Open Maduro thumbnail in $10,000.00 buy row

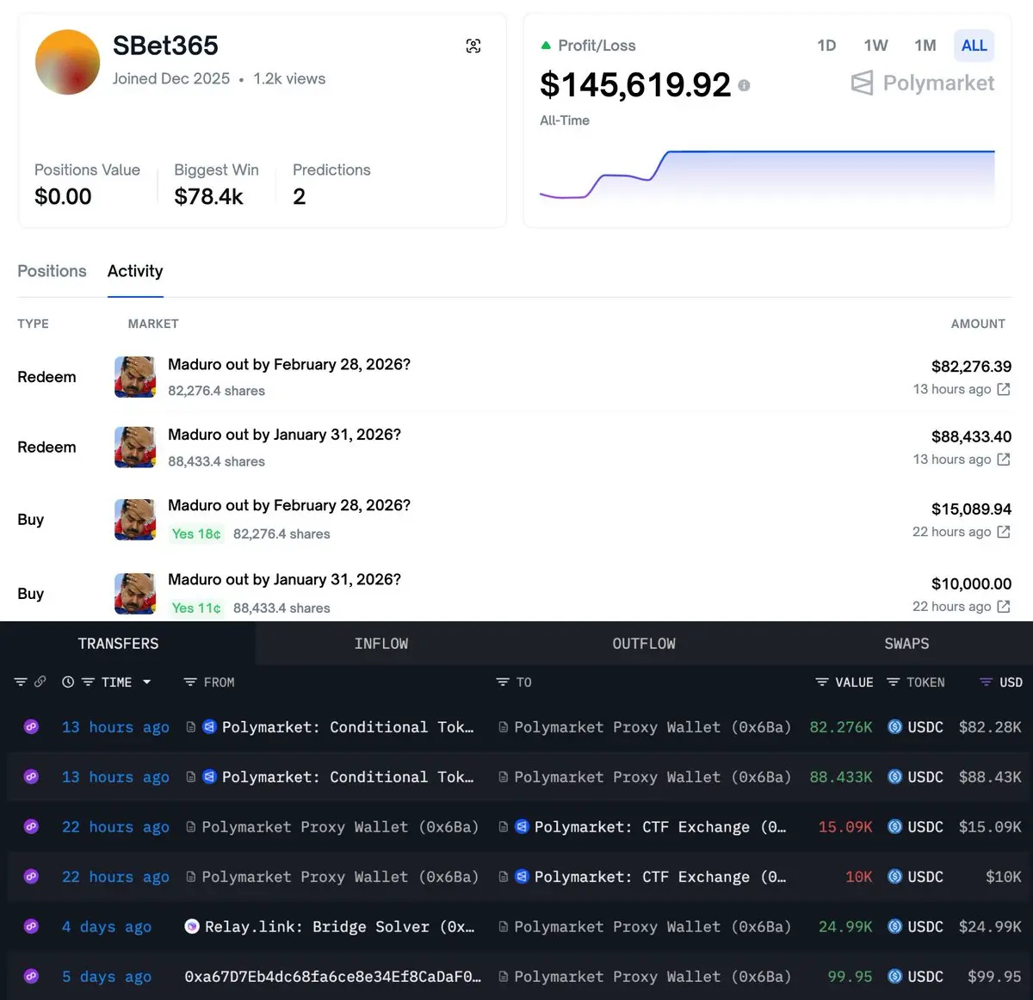point(135,594)
